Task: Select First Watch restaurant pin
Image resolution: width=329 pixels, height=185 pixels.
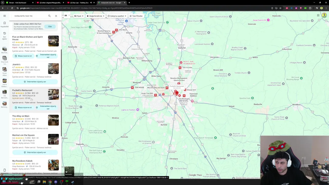Action: tap(117, 30)
